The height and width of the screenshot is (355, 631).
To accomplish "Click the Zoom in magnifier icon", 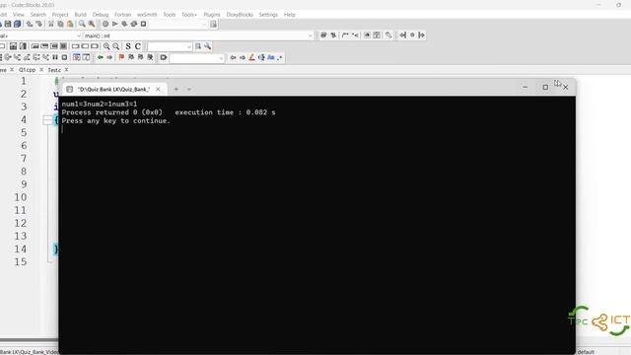I will pos(106,46).
